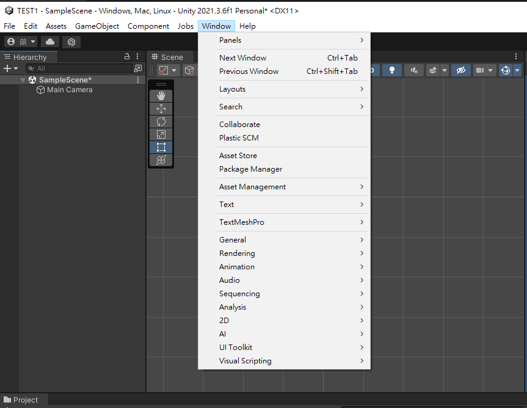This screenshot has height=408, width=527.
Task: Open Package Manager
Action: point(285,169)
